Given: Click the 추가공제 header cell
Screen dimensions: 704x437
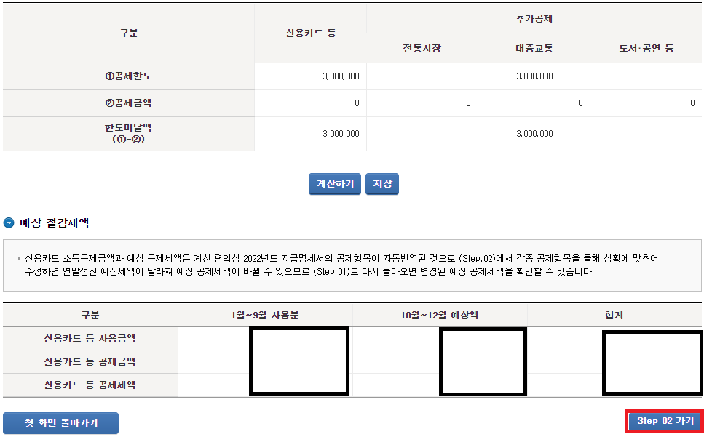Looking at the screenshot, I should (x=535, y=17).
